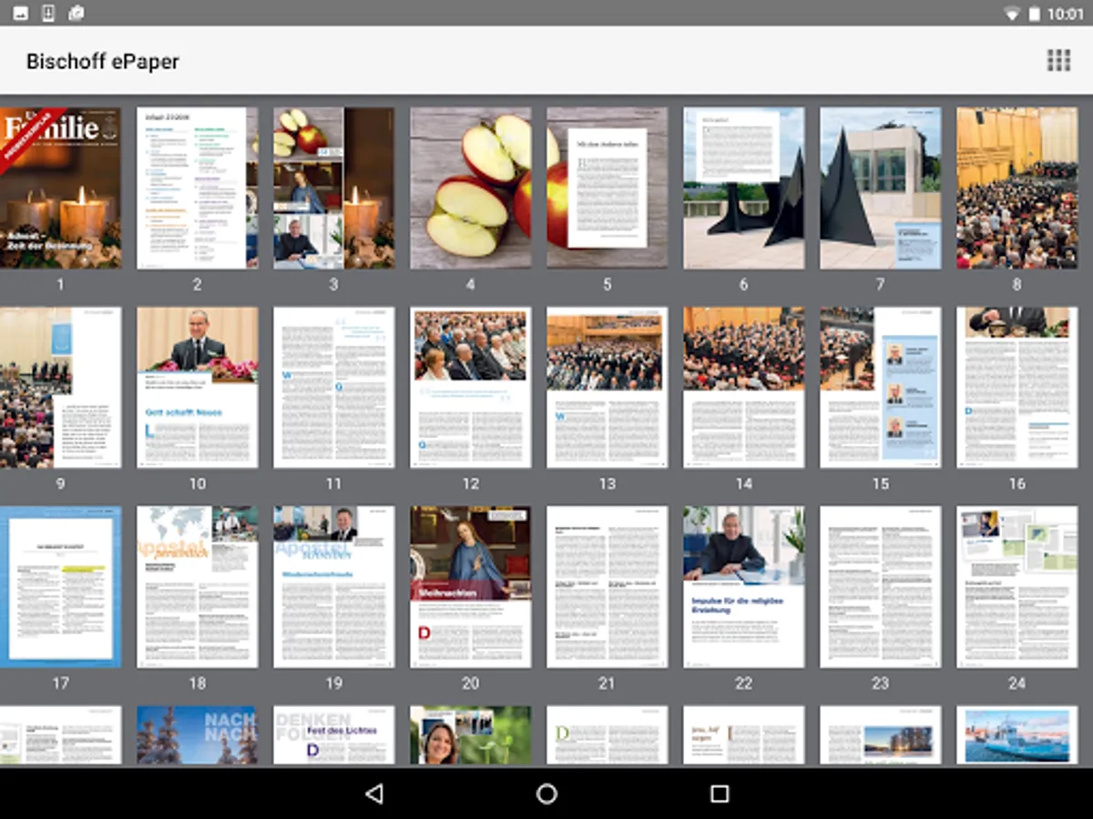Open page 11 text-only thumbnail
The image size is (1093, 819).
tap(334, 388)
